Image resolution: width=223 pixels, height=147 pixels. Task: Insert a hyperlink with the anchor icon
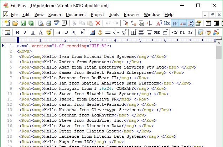(x=100, y=32)
